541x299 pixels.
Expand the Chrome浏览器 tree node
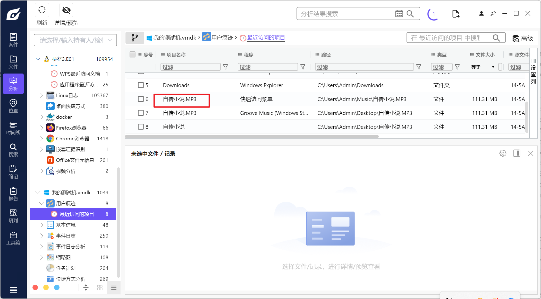point(41,139)
